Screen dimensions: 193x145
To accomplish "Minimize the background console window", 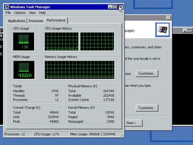I will click(x=185, y=30).
